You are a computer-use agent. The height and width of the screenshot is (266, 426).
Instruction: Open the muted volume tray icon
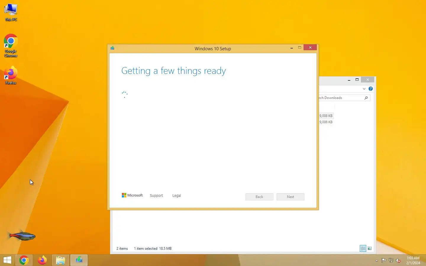[x=398, y=260]
